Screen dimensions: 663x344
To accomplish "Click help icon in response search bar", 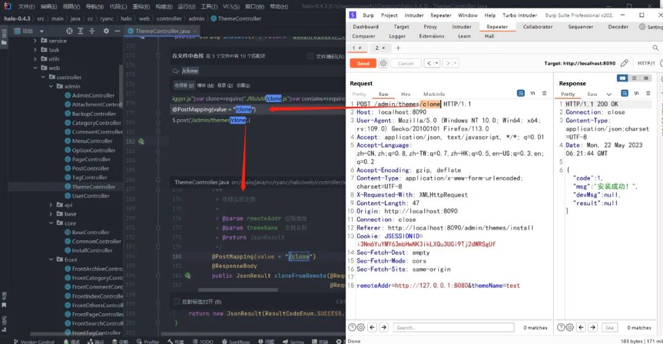I will (560, 327).
